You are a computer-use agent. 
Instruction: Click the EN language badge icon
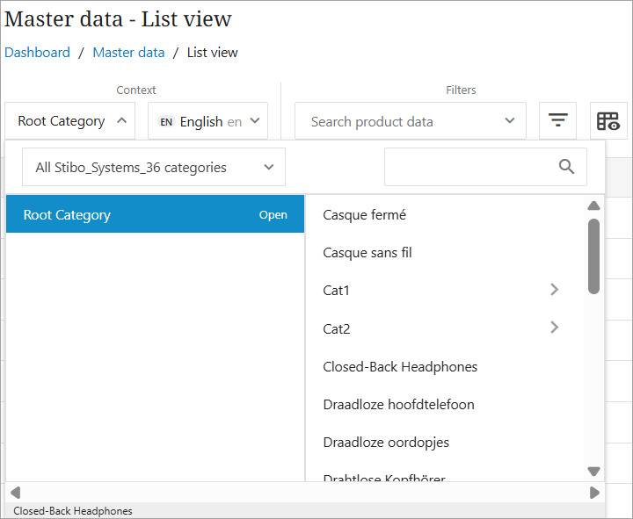click(165, 122)
